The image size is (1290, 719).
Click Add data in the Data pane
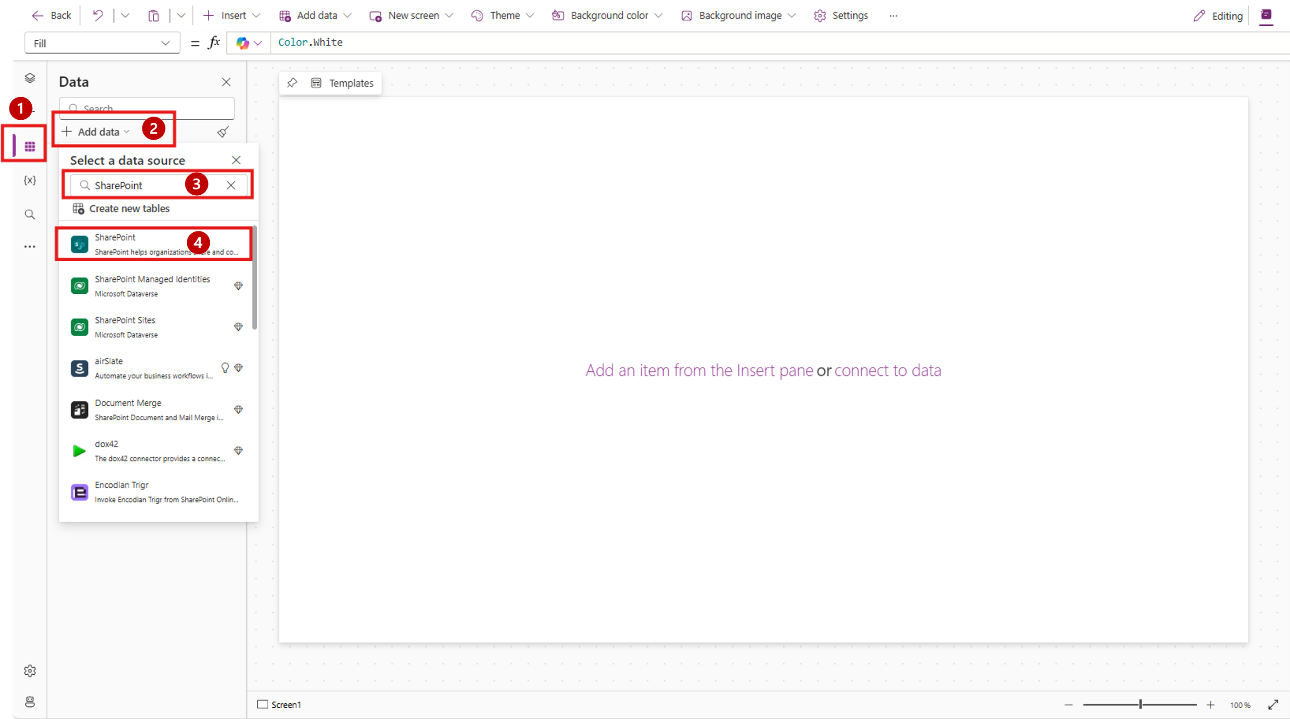pos(96,132)
